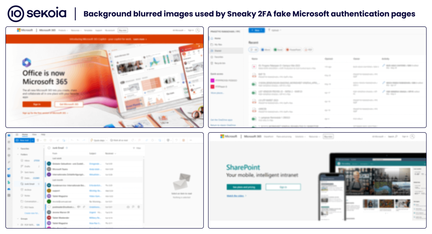Click the delete trash icon in Outlook toolbar
The width and height of the screenshot is (432, 234).
click(38, 140)
